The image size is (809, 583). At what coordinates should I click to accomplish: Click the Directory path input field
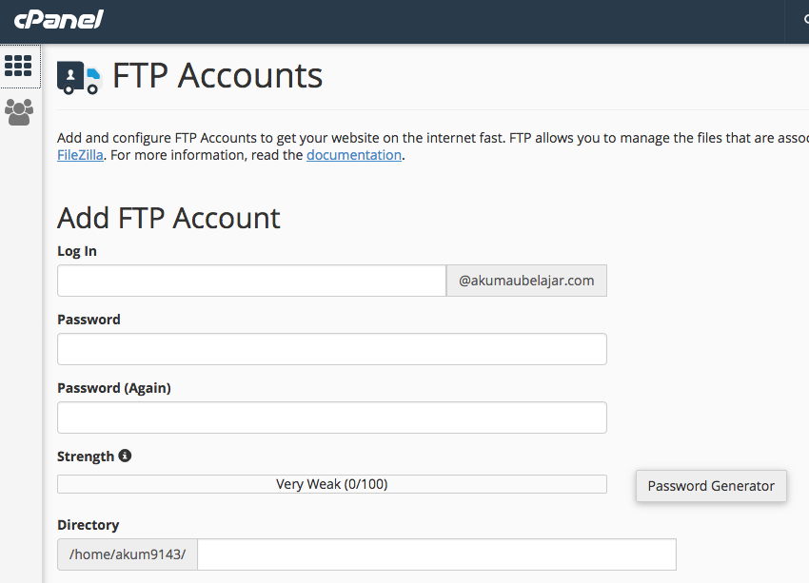point(436,554)
